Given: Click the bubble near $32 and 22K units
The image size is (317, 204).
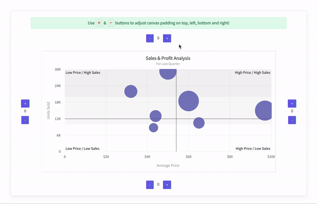Looking at the screenshot, I should click(131, 92).
